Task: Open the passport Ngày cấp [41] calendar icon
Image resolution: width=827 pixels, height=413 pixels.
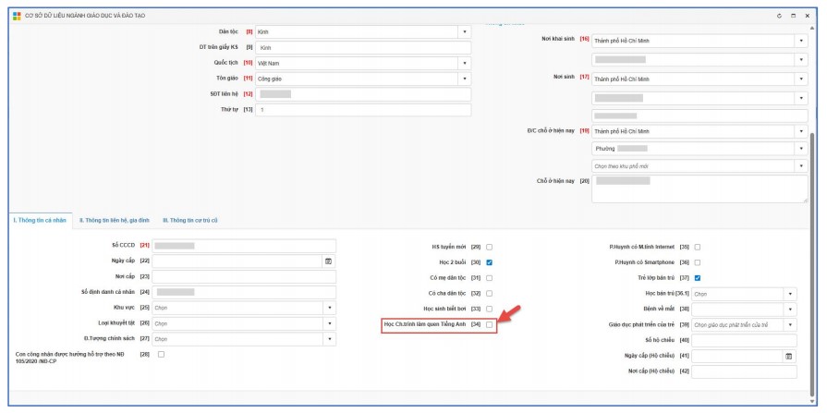Action: [x=788, y=356]
